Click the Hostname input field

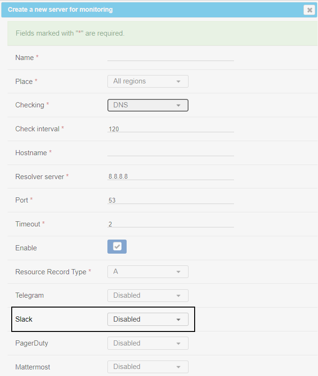(171, 152)
